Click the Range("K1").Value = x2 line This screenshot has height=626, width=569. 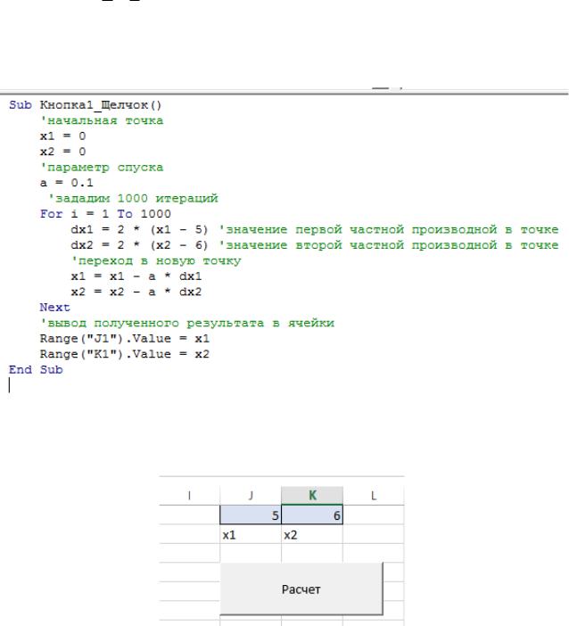[125, 354]
